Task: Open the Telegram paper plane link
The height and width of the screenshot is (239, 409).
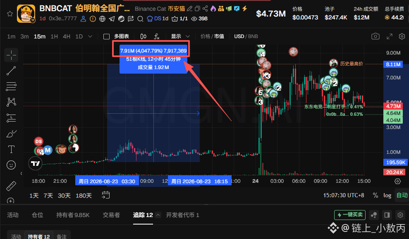Action: tap(112, 19)
